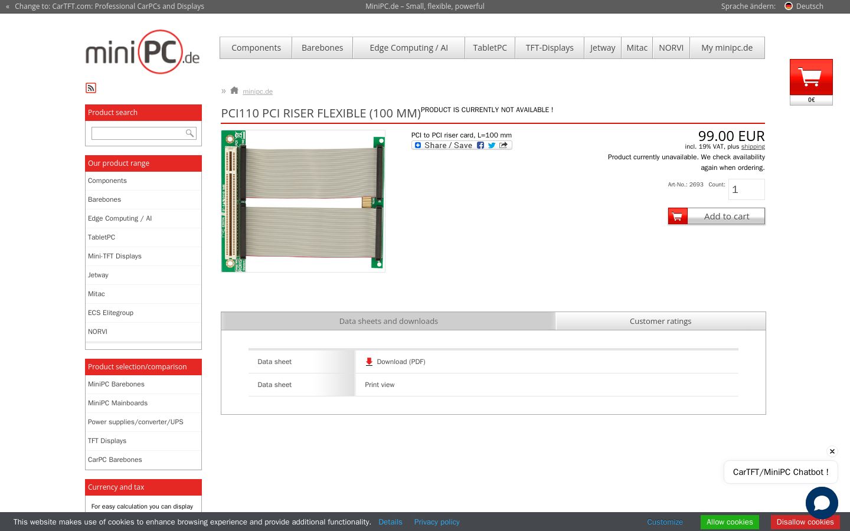
Task: Close the chatbot popup
Action: pyautogui.click(x=832, y=451)
